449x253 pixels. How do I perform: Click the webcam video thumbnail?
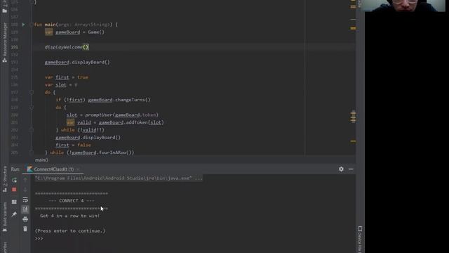tap(404, 6)
